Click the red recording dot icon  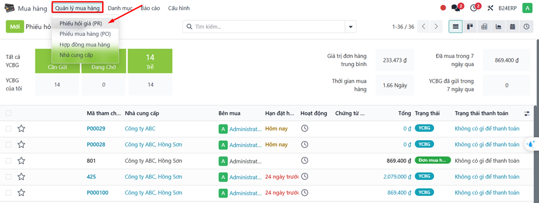[443, 8]
